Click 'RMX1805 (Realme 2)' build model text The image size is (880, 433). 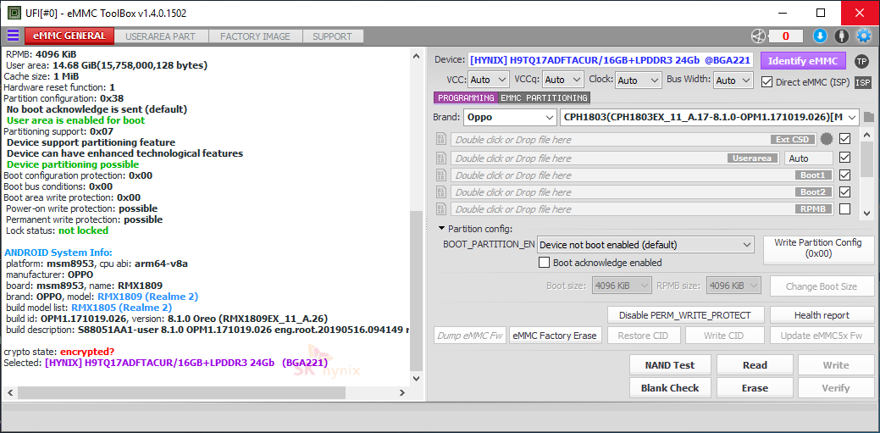[121, 308]
